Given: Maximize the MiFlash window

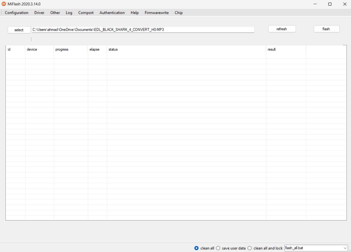Looking at the screenshot, I should click(330, 4).
